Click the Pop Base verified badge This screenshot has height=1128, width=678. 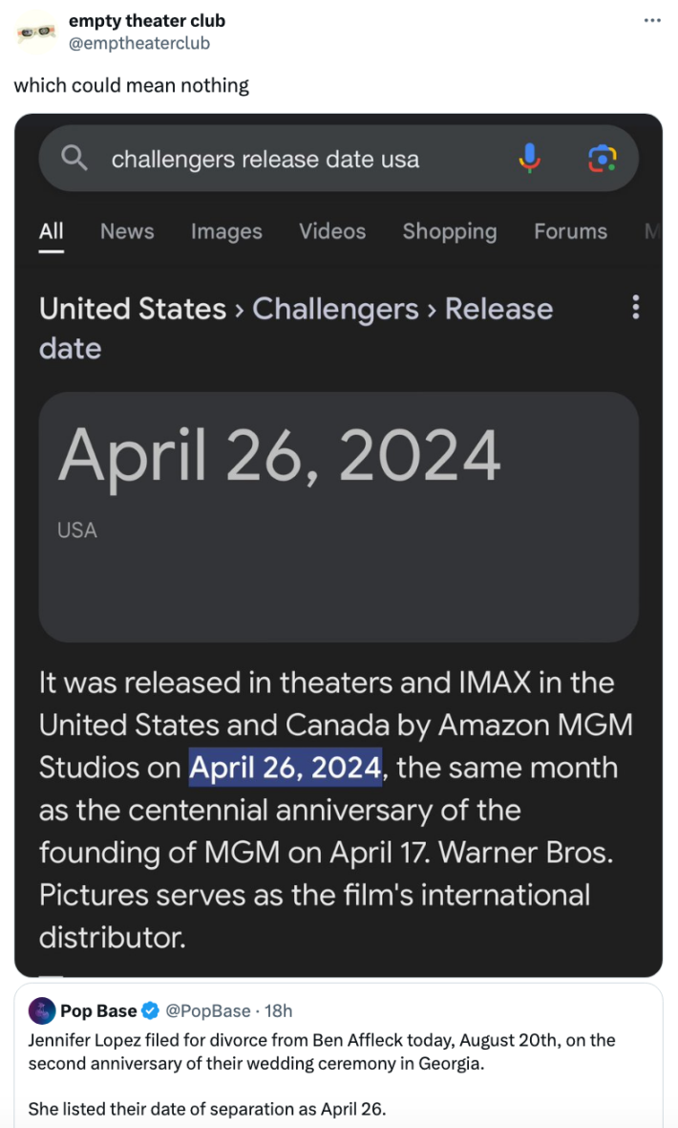150,1010
